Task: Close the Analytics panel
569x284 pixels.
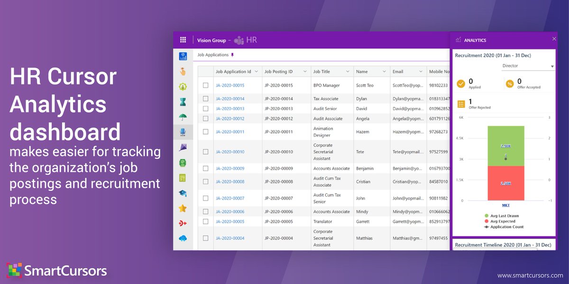Action: [x=554, y=40]
